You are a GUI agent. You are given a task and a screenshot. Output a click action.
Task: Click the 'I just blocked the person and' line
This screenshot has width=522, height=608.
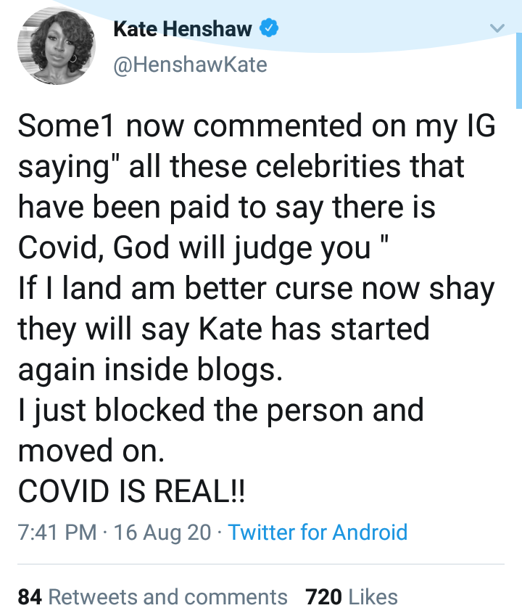click(220, 411)
